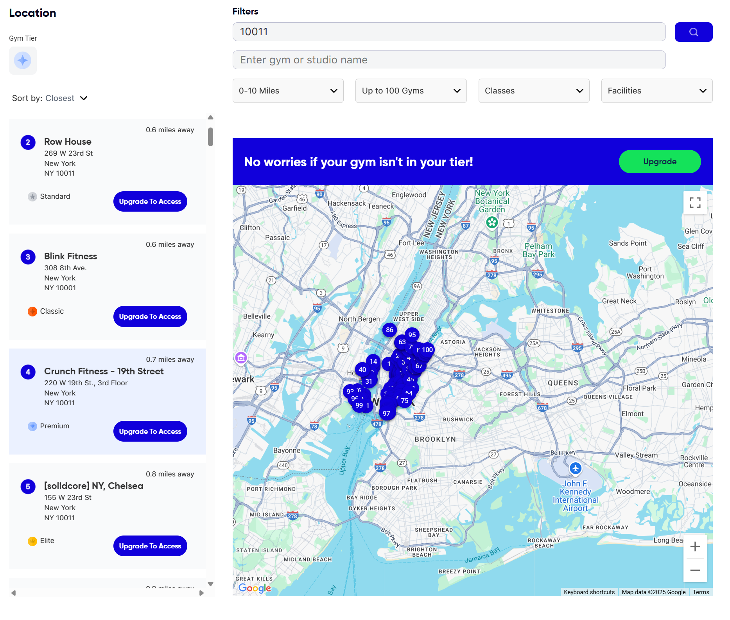Viewport: 730px width, 620px height.
Task: Click the blue search magnifier button
Action: [x=693, y=32]
